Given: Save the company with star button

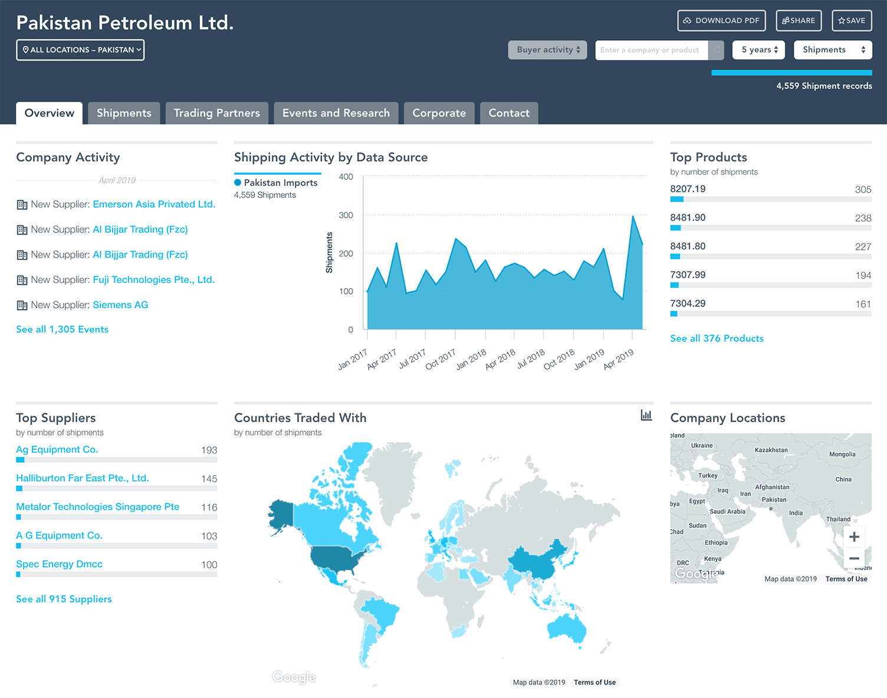Looking at the screenshot, I should pos(852,21).
